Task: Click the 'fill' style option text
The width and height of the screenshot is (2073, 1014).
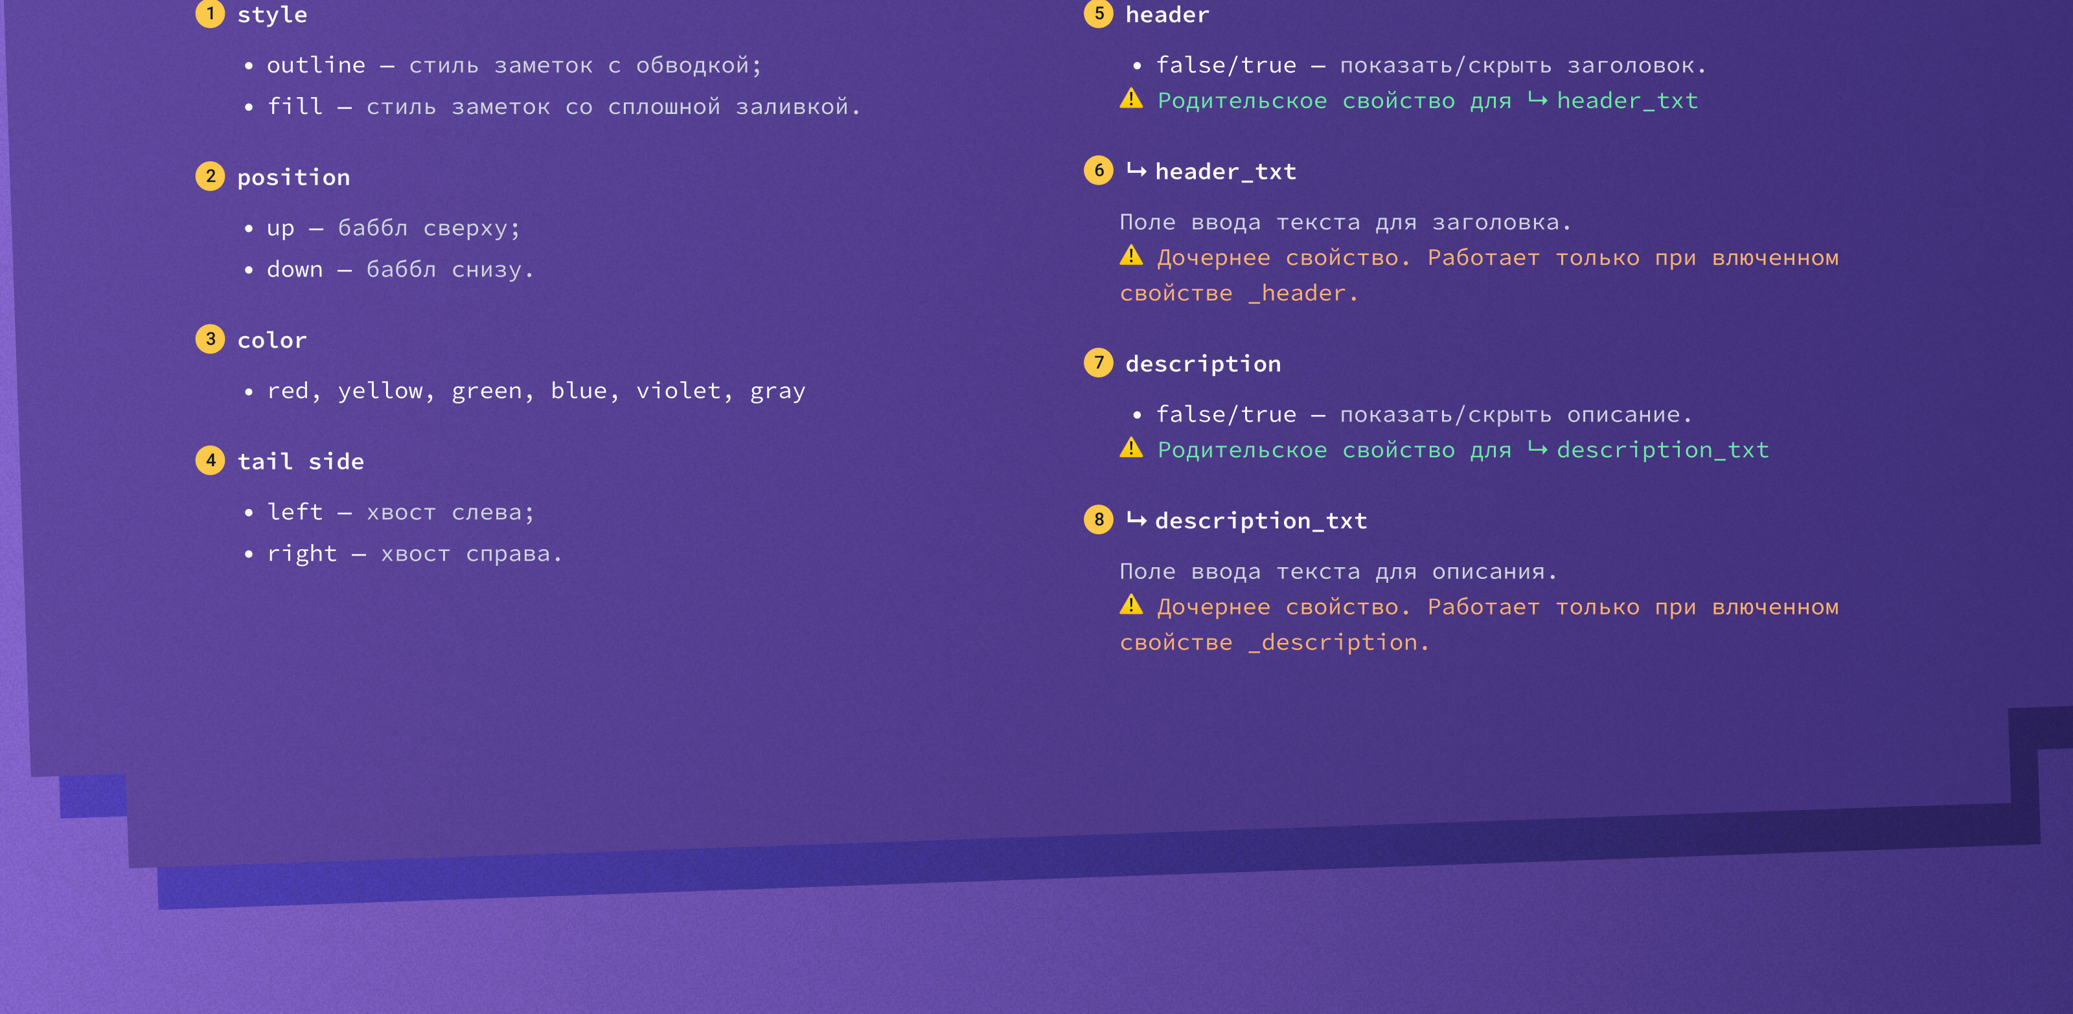Action: 295,106
